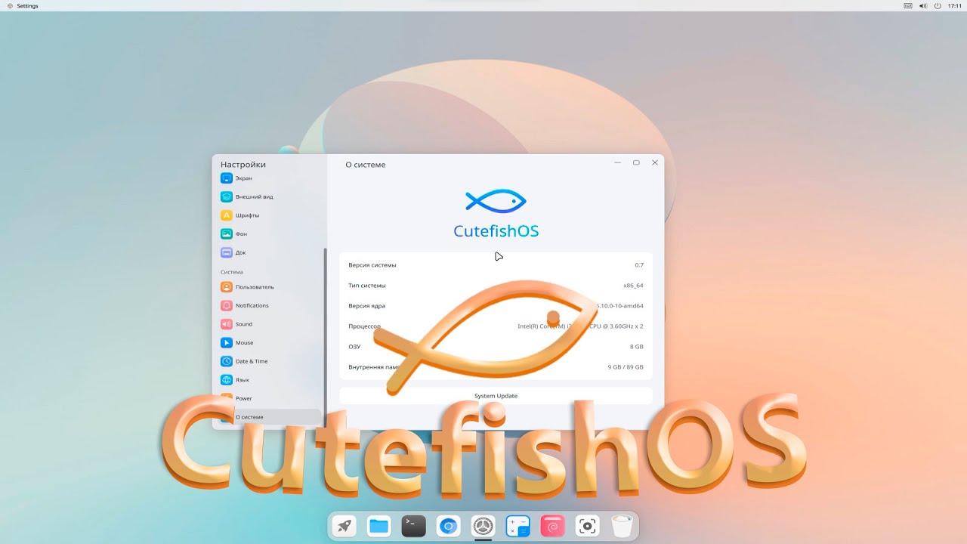967x544 pixels.
Task: Maximize the settings window
Action: click(x=636, y=162)
